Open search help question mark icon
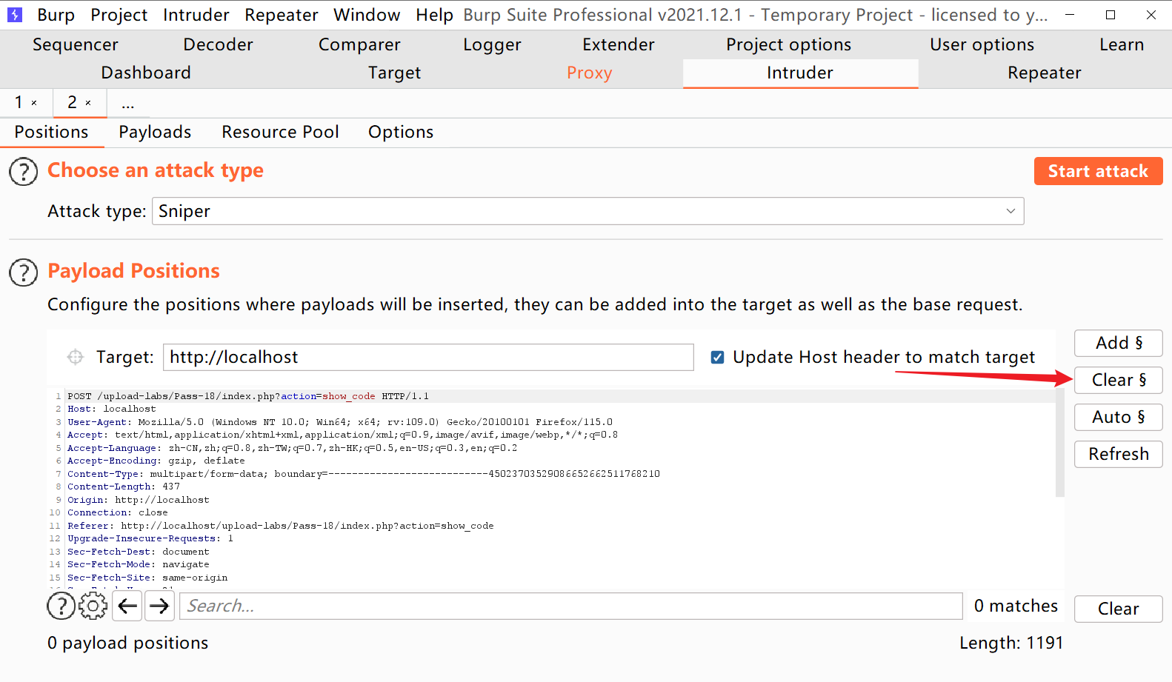The image size is (1172, 682). [x=61, y=606]
